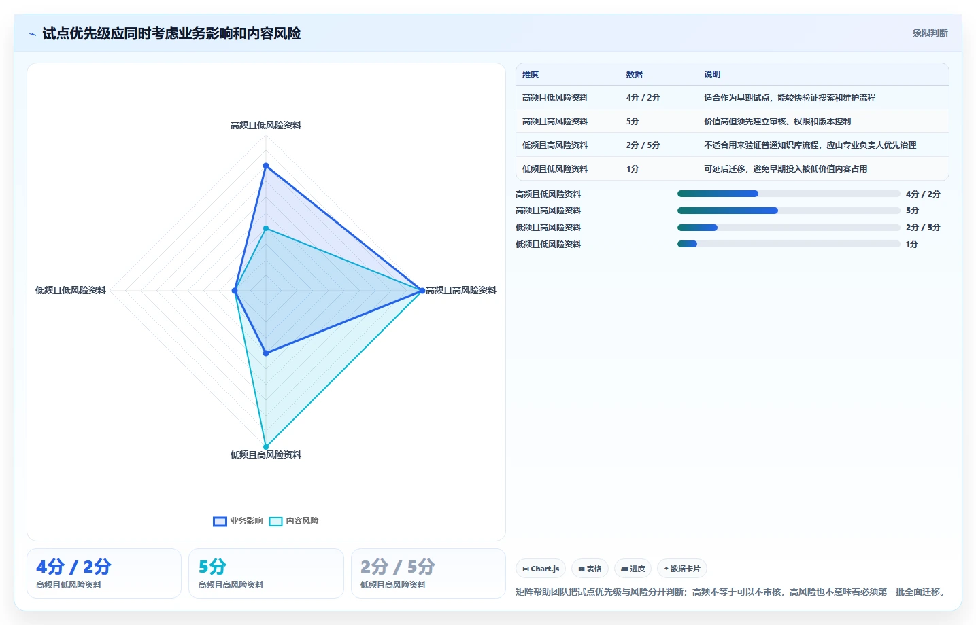This screenshot has height=625, width=976.
Task: Select the 低频且高风险资料 table row name
Action: 555,145
